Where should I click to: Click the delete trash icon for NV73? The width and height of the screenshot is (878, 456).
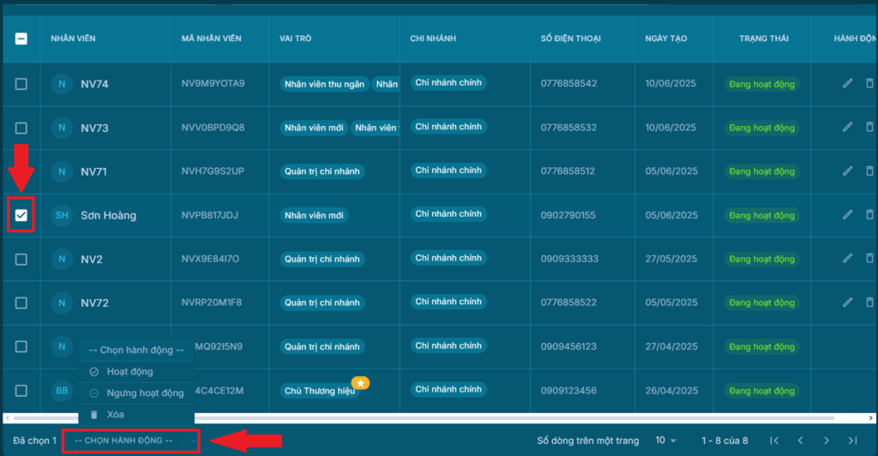pos(869,127)
